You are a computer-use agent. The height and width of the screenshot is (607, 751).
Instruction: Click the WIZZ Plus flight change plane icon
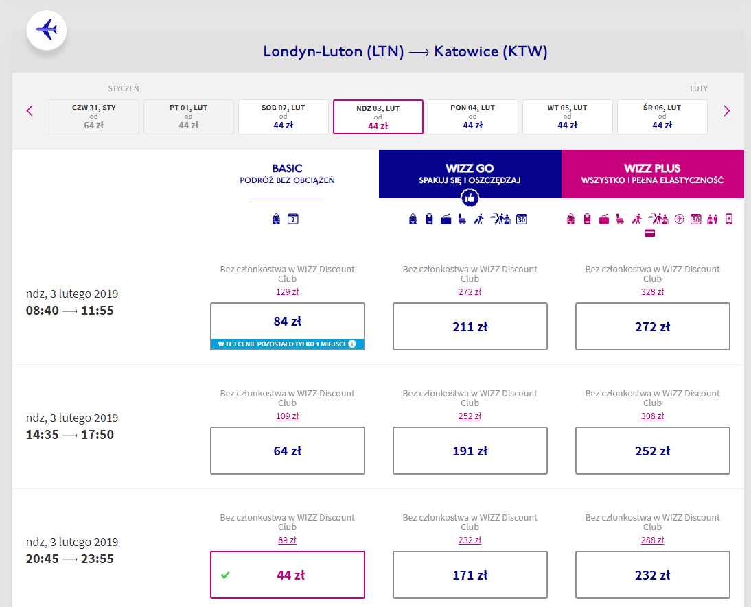[x=679, y=219]
